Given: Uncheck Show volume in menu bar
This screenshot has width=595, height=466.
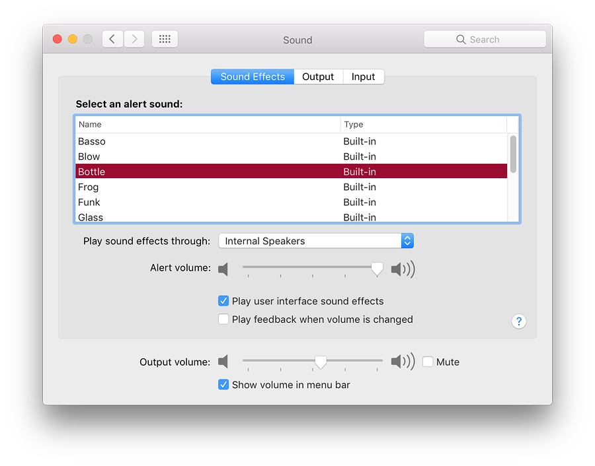Looking at the screenshot, I should 223,385.
